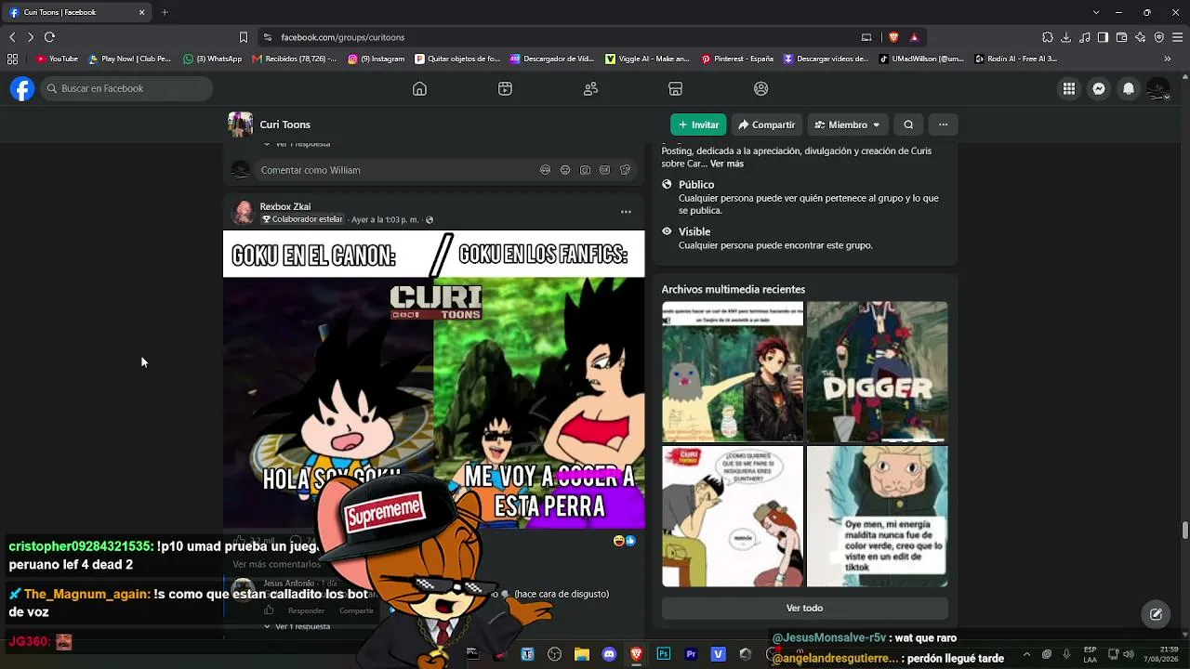1190x669 pixels.
Task: Show hidden system tray icons
Action: (1026, 654)
